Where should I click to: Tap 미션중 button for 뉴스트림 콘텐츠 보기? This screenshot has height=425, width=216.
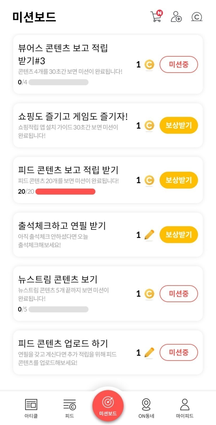pos(179,294)
